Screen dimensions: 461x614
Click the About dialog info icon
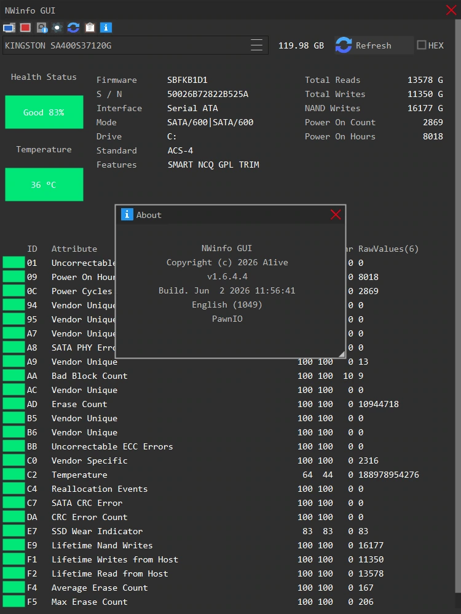tap(127, 214)
